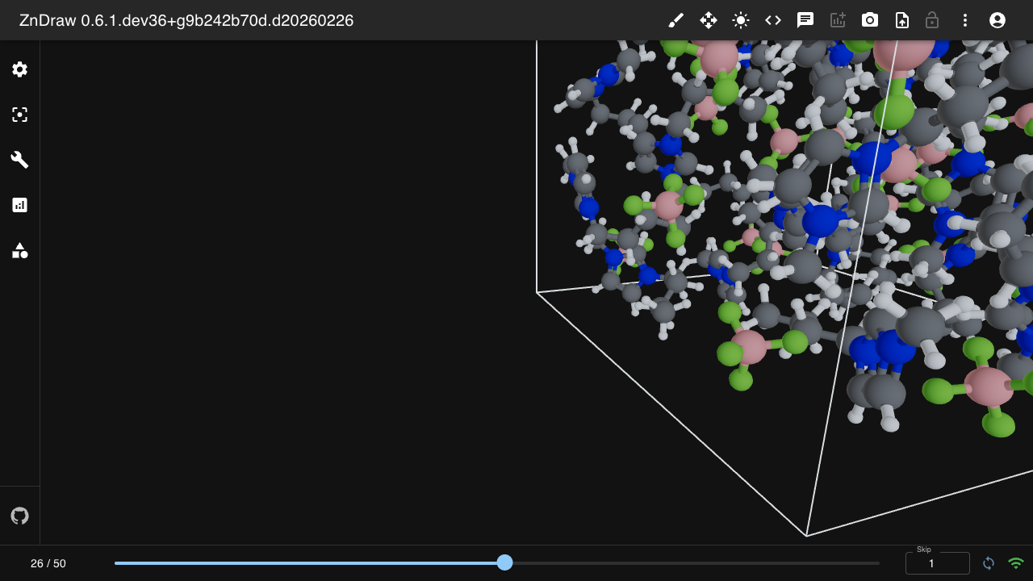Click the ZnDraw version title text
Image resolution: width=1033 pixels, height=581 pixels.
pos(186,20)
